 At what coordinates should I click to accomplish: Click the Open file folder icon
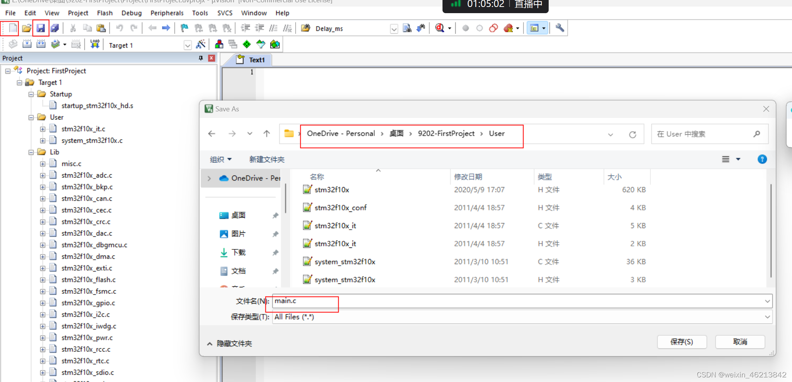pos(26,28)
